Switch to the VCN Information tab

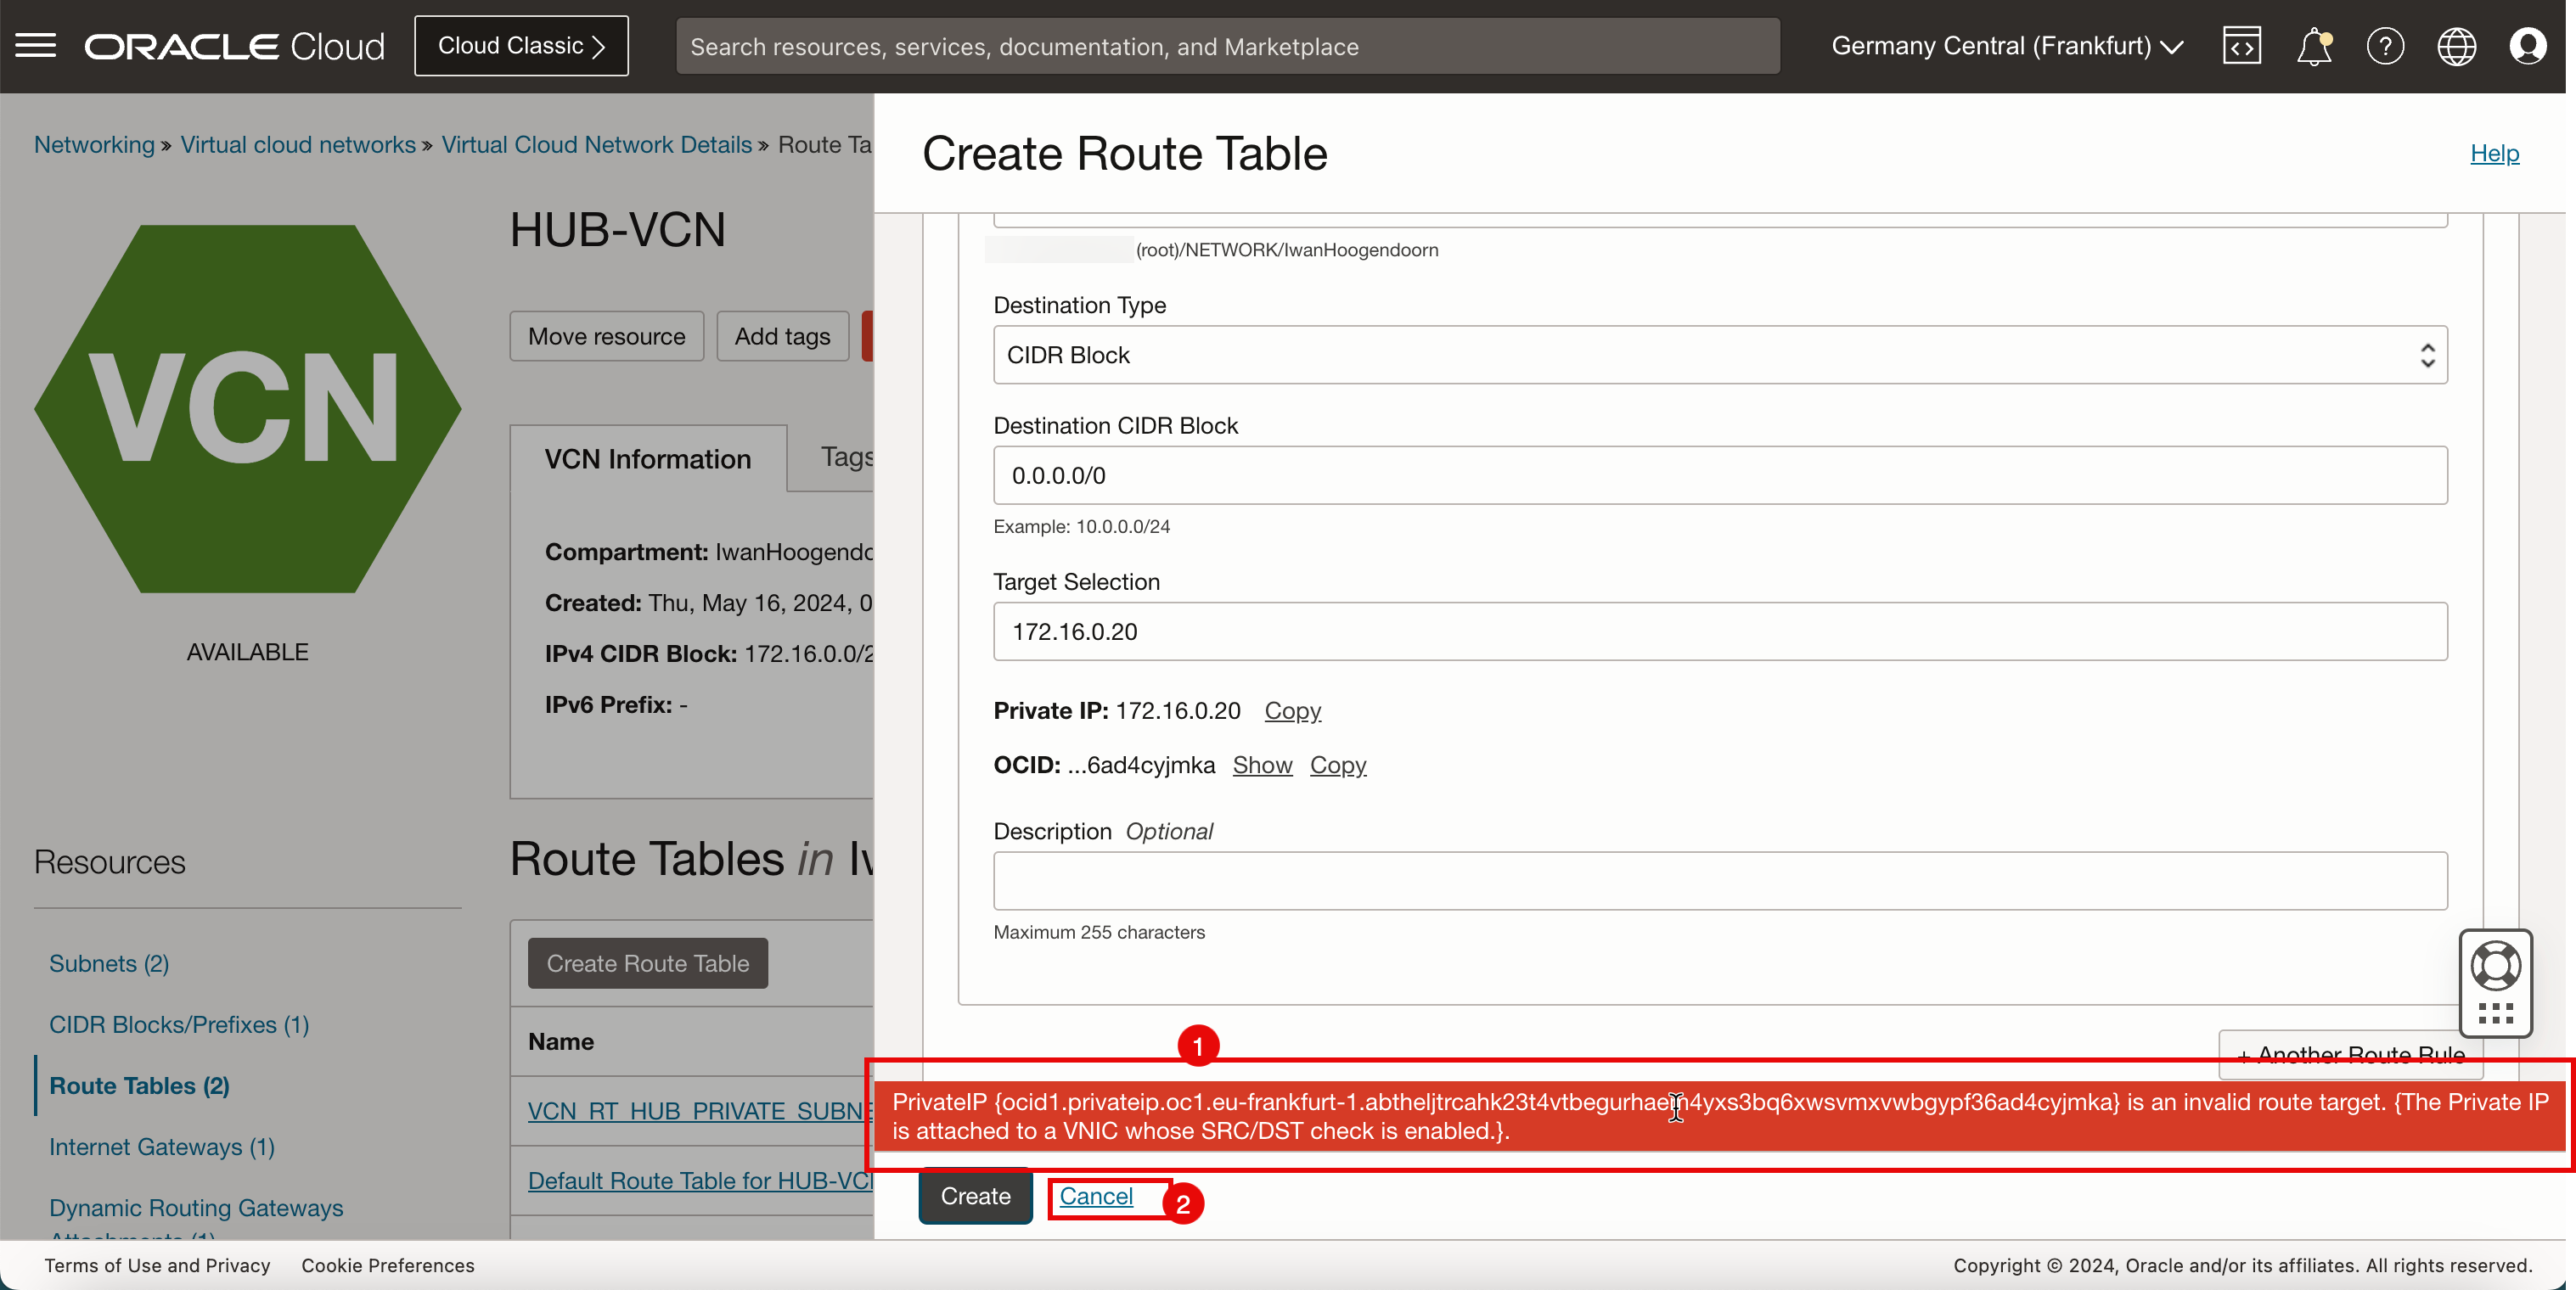pyautogui.click(x=647, y=458)
